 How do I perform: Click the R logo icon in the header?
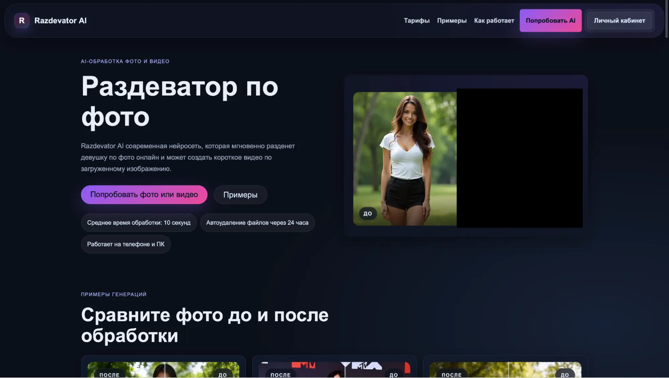click(22, 20)
